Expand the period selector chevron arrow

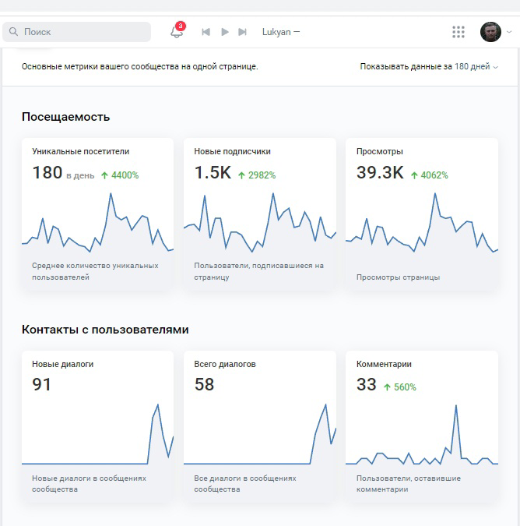(496, 67)
